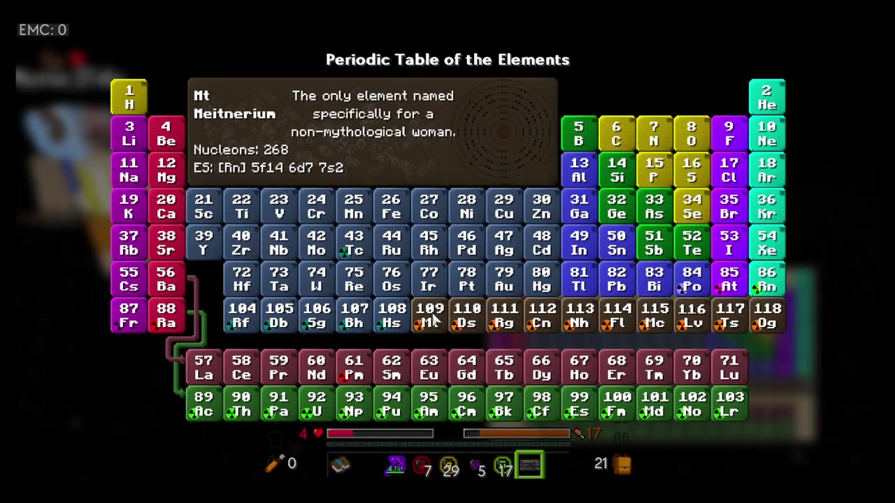The image size is (895, 503).
Task: Choose the Neon (10 Ne) tile
Action: pos(767,133)
